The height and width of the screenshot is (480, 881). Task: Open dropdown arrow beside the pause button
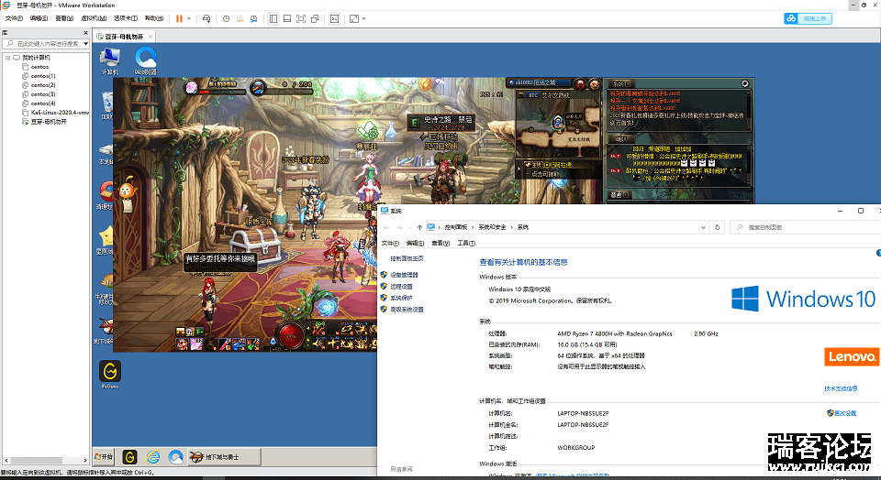click(x=189, y=18)
